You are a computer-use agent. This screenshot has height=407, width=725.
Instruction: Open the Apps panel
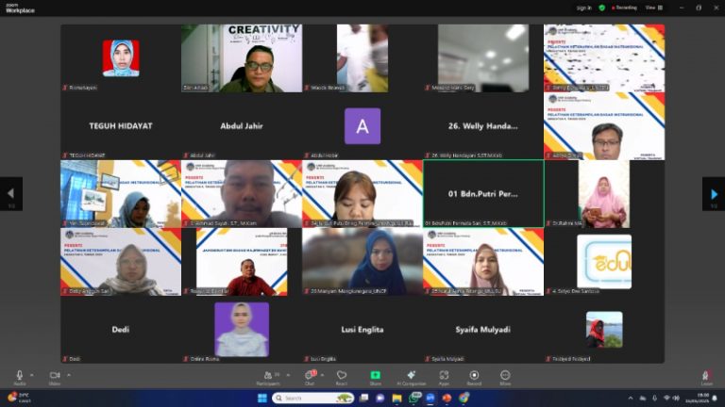(x=444, y=377)
